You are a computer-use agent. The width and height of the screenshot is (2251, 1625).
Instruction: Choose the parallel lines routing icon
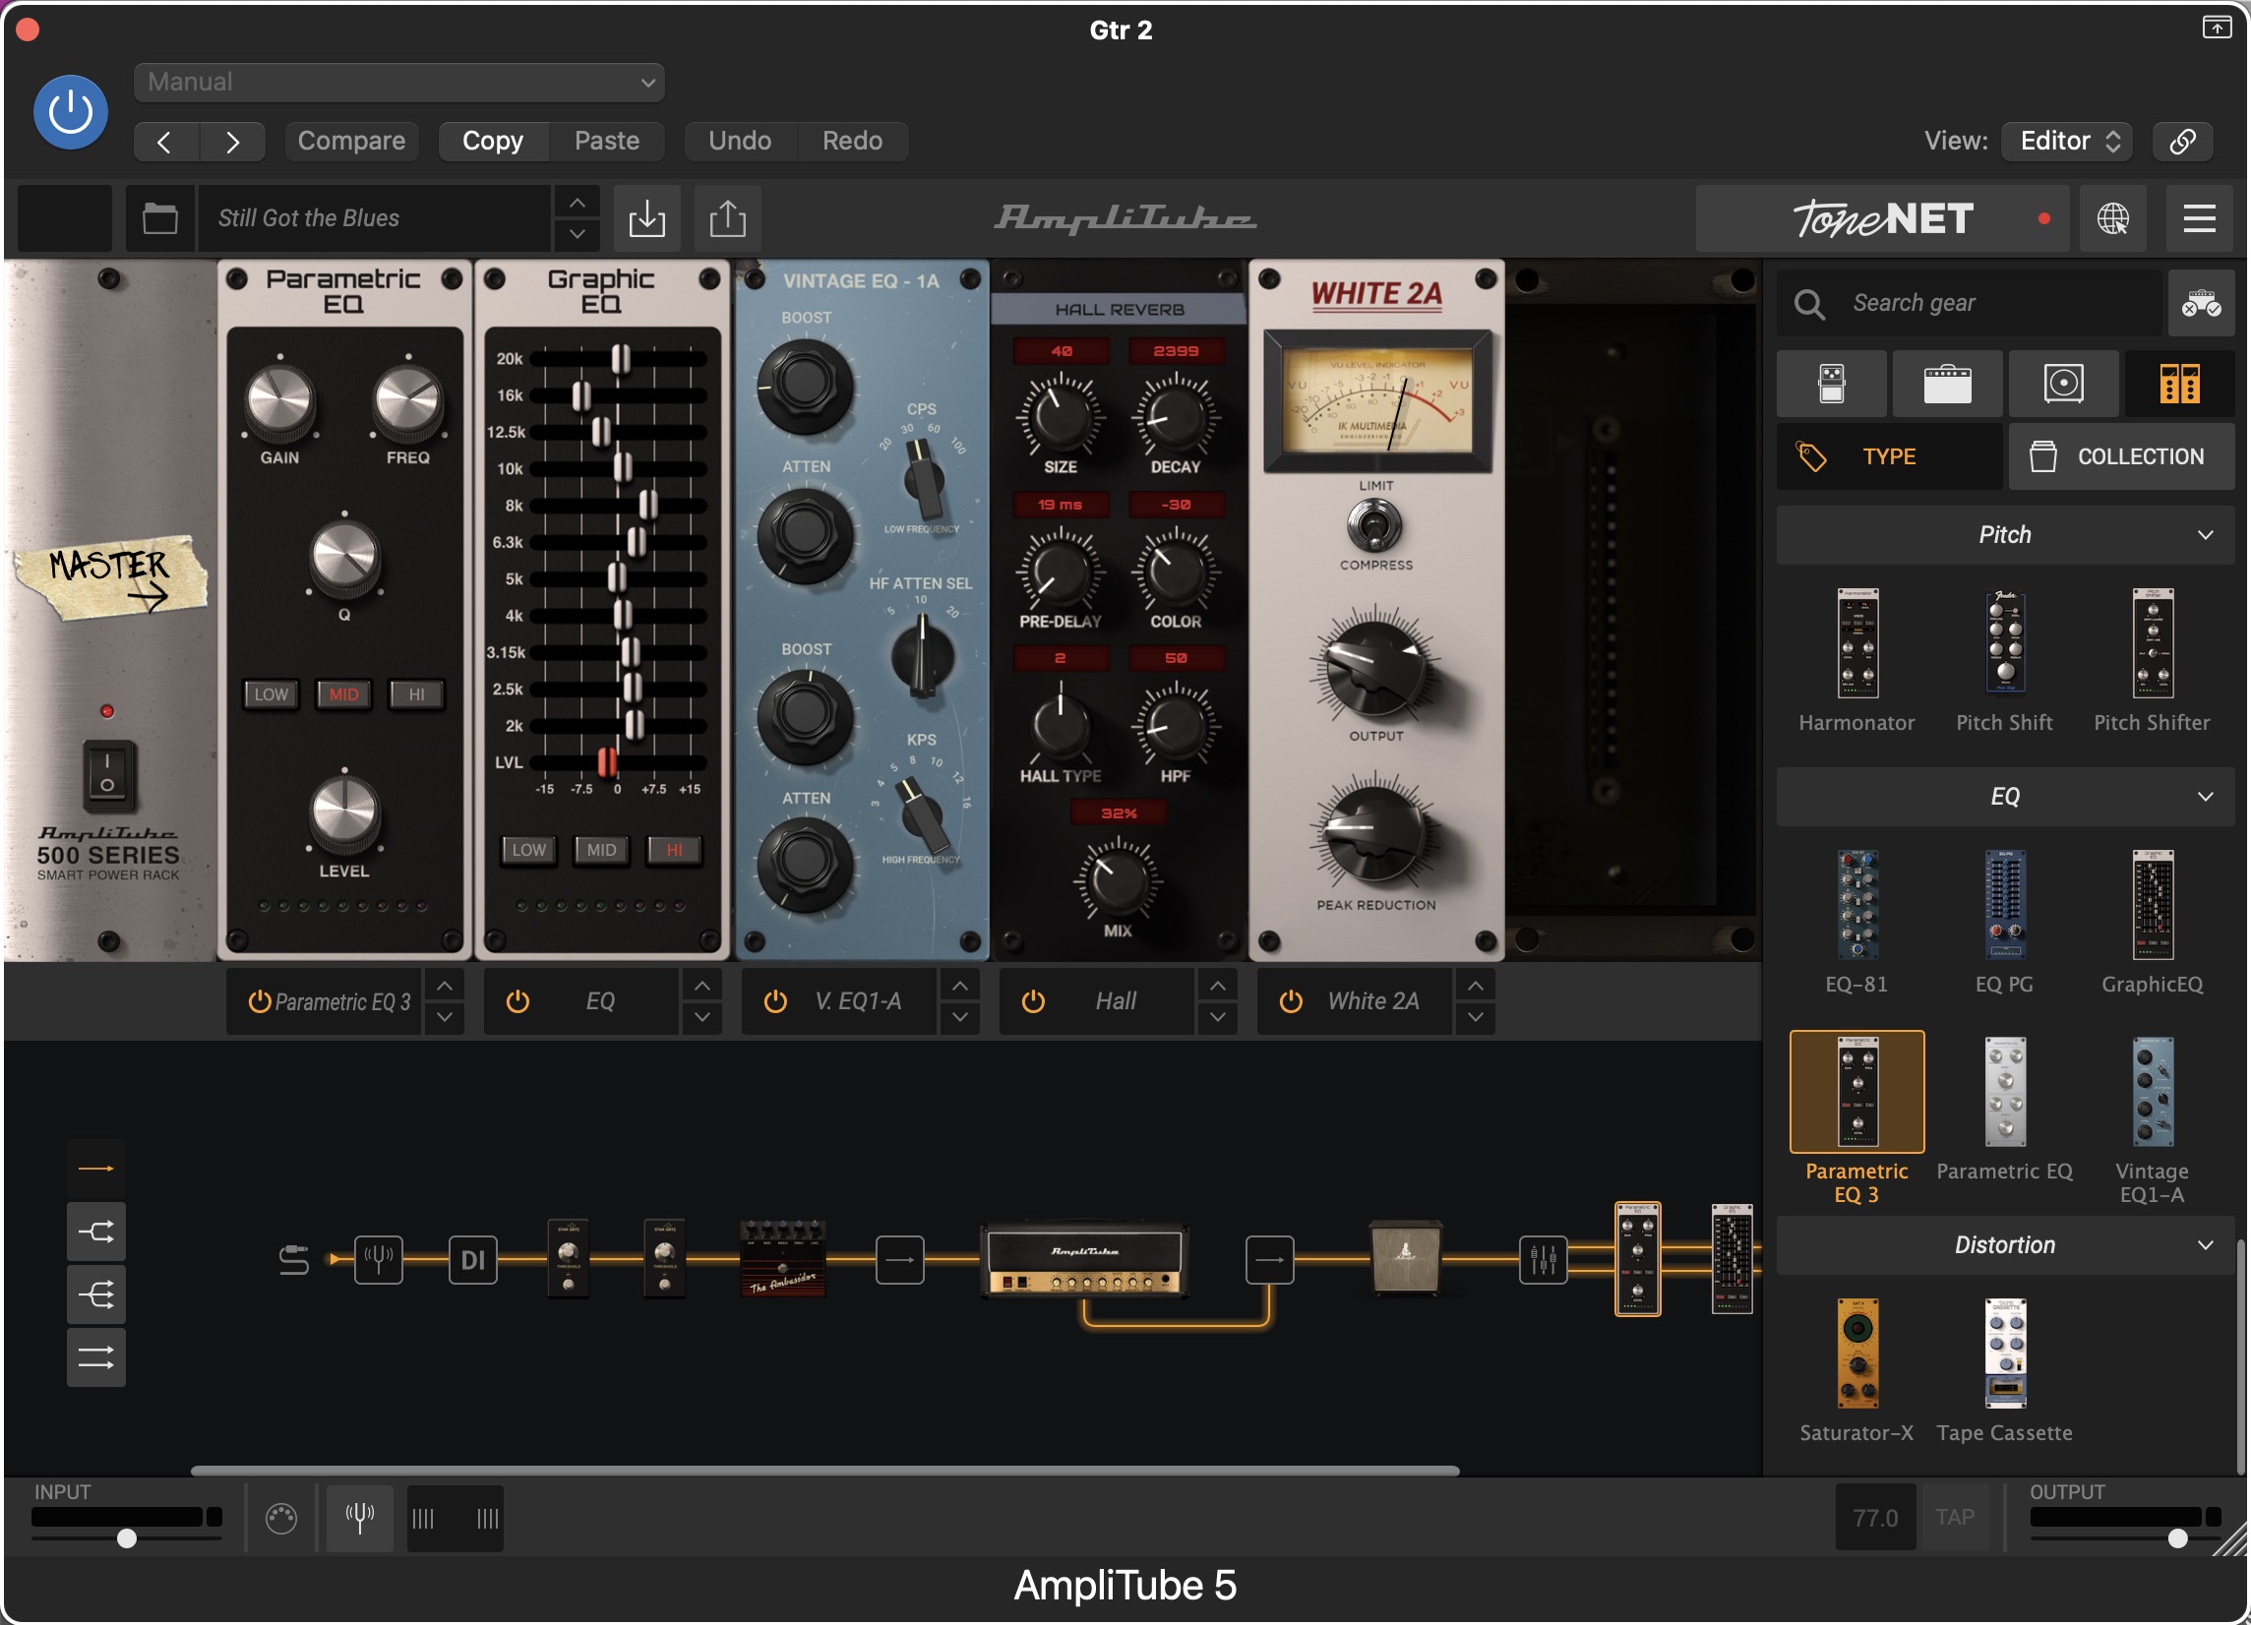click(96, 1357)
